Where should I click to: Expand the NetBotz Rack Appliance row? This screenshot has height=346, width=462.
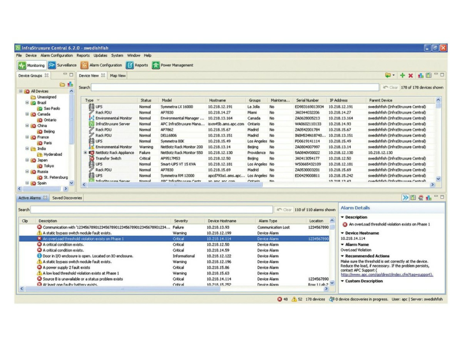[x=85, y=153]
